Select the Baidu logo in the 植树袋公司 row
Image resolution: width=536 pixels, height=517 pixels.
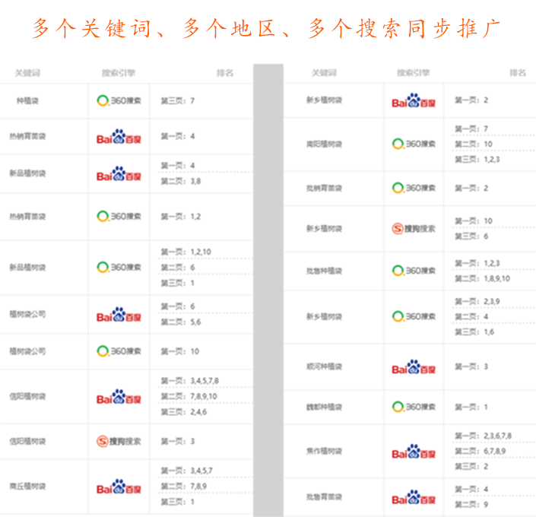tap(119, 315)
